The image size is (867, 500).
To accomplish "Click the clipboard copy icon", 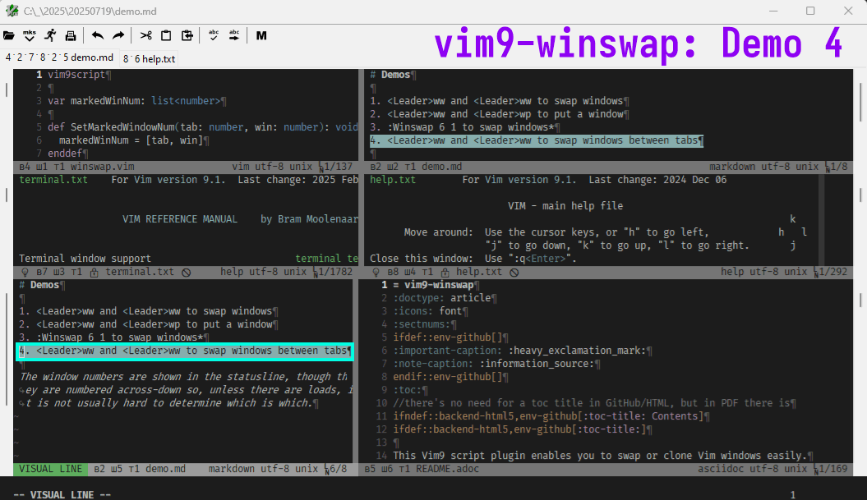I will (166, 36).
